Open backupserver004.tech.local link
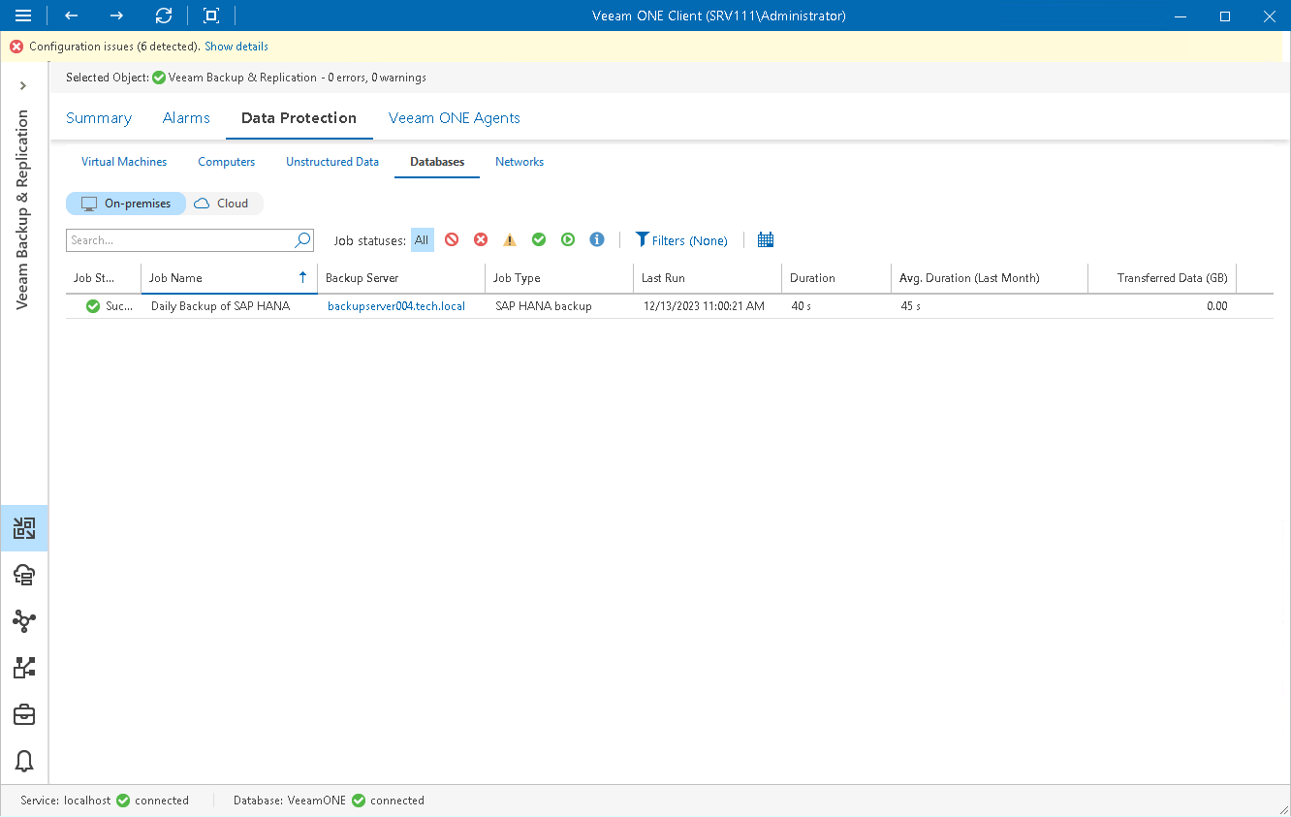 (x=396, y=305)
